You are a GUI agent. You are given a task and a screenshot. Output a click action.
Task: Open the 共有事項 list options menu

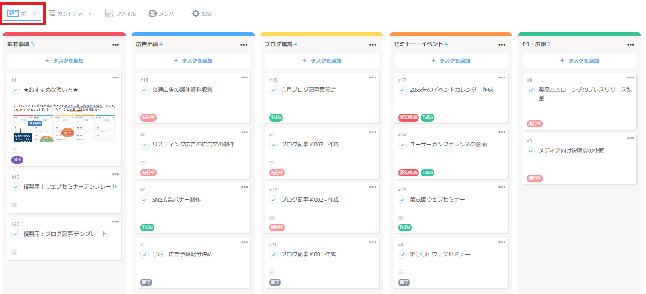(115, 44)
